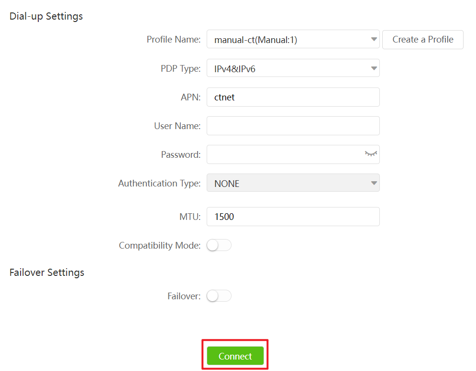Open the Profile Name dropdown
The image size is (476, 371).
[293, 40]
